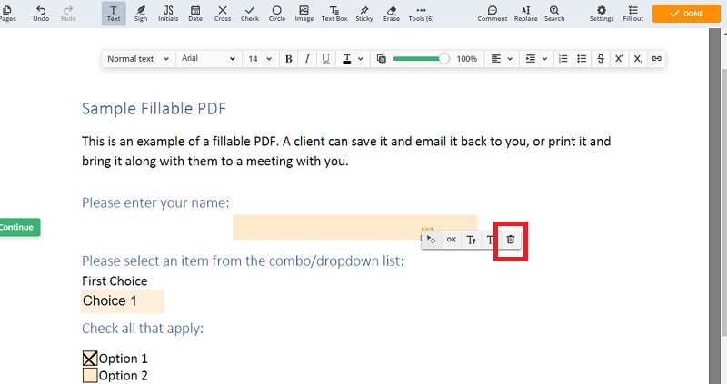
Task: Switch to Fill out mode
Action: pos(633,14)
